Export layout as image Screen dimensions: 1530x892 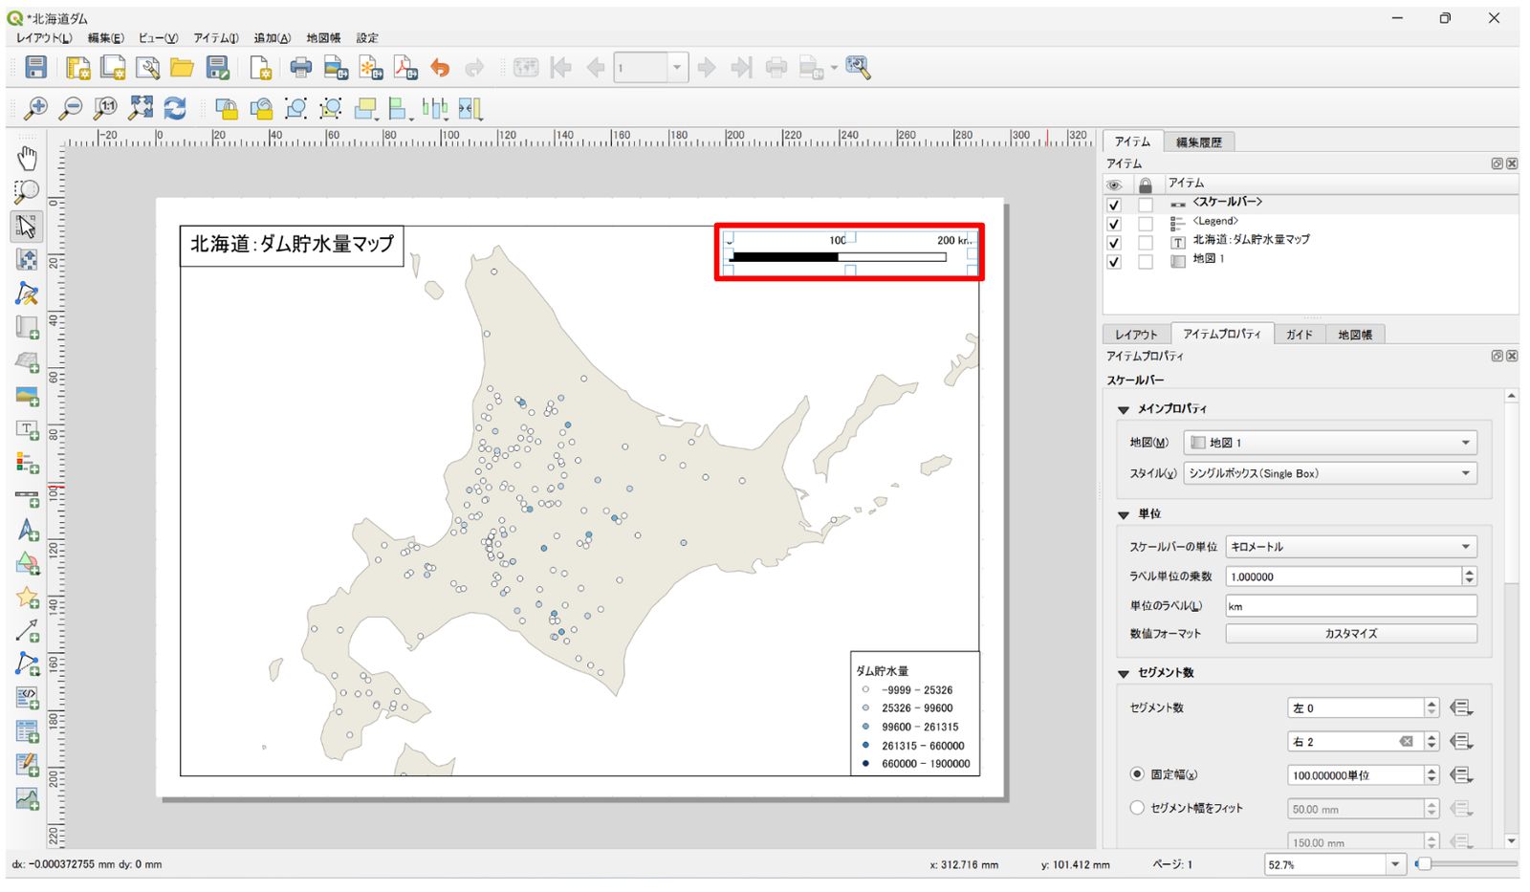click(336, 67)
